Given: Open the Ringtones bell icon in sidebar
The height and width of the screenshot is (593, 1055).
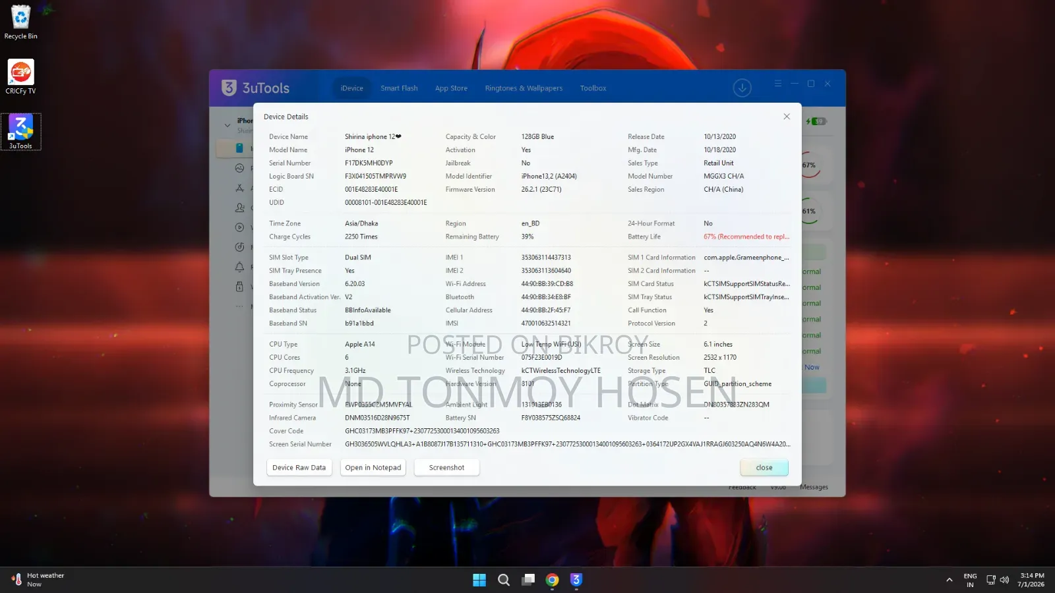Looking at the screenshot, I should click(x=239, y=267).
